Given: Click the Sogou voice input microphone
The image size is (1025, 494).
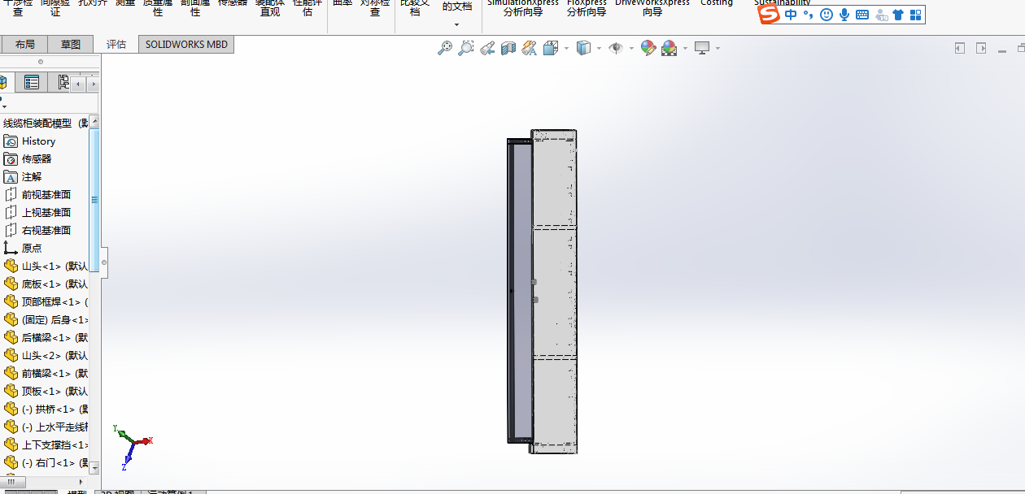Looking at the screenshot, I should tap(844, 15).
